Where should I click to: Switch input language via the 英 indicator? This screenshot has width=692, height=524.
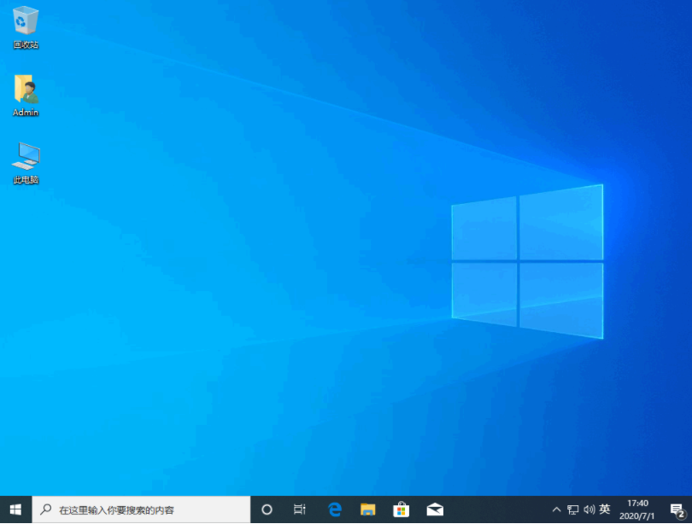604,509
